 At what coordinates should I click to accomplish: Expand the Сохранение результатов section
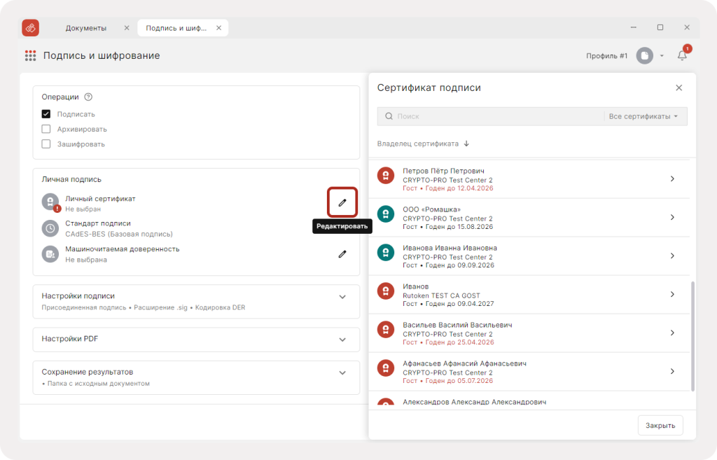(x=196, y=377)
